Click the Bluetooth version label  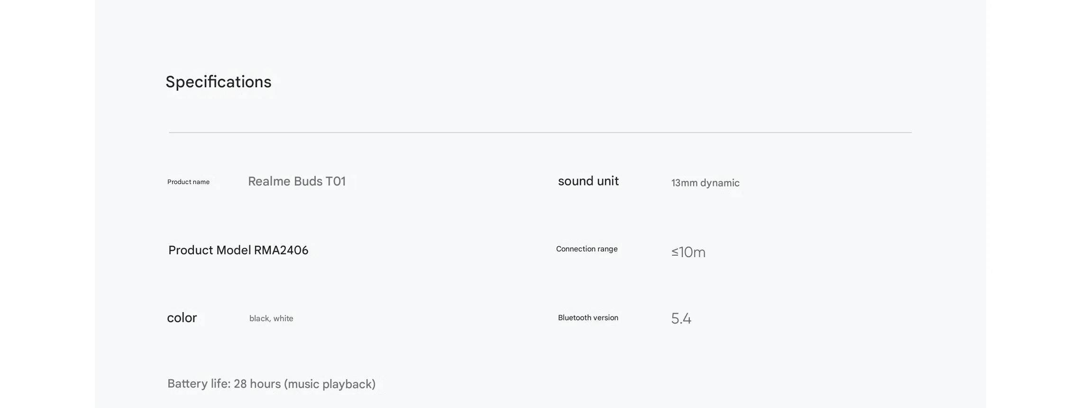click(x=588, y=318)
